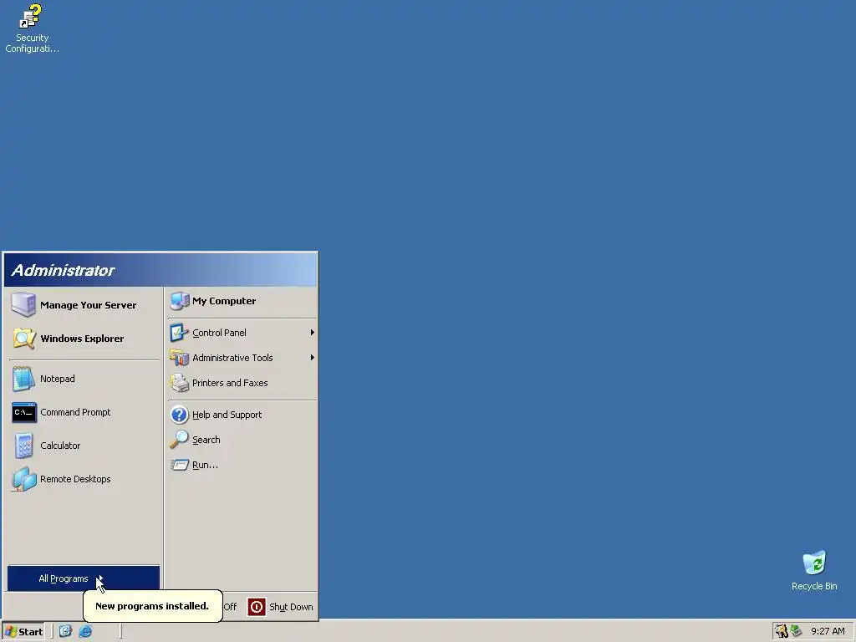The width and height of the screenshot is (856, 642).
Task: Click the Control Panel icon
Action: (x=179, y=333)
